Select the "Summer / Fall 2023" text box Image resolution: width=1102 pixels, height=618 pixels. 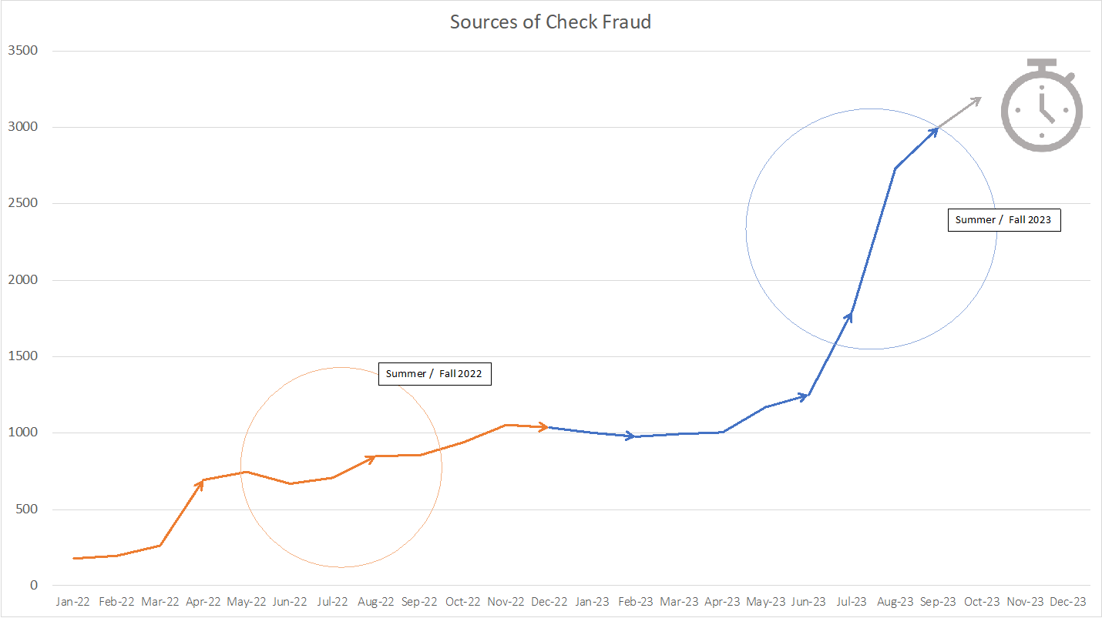tap(1003, 220)
